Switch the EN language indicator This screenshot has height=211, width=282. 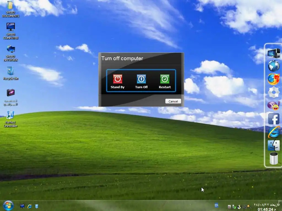tap(216, 205)
